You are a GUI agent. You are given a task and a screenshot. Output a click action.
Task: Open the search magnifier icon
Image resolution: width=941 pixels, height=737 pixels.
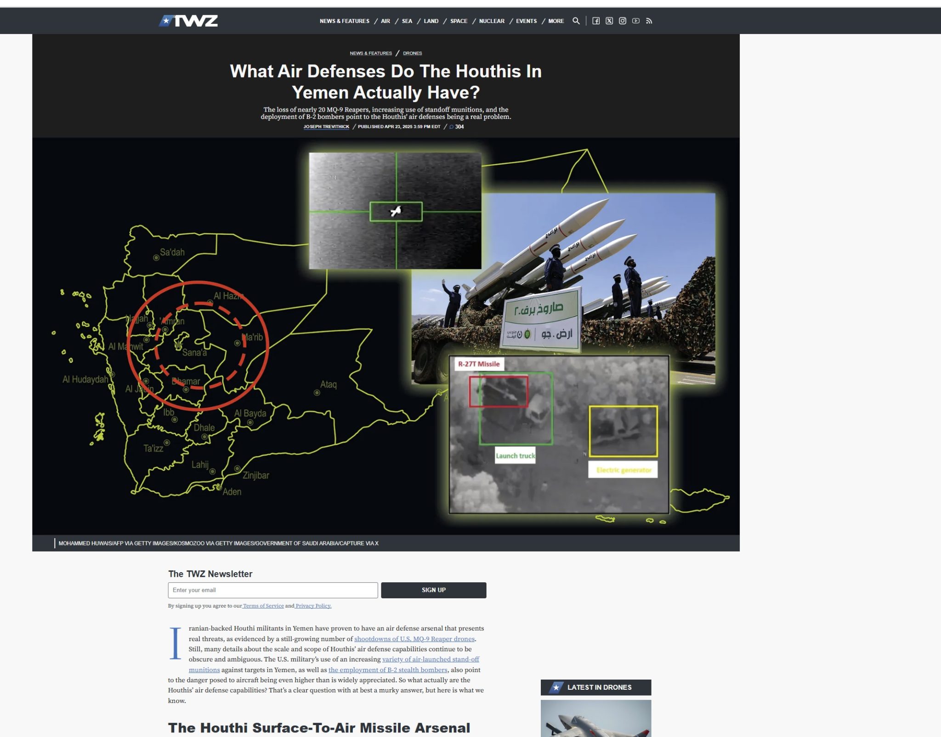(x=576, y=21)
